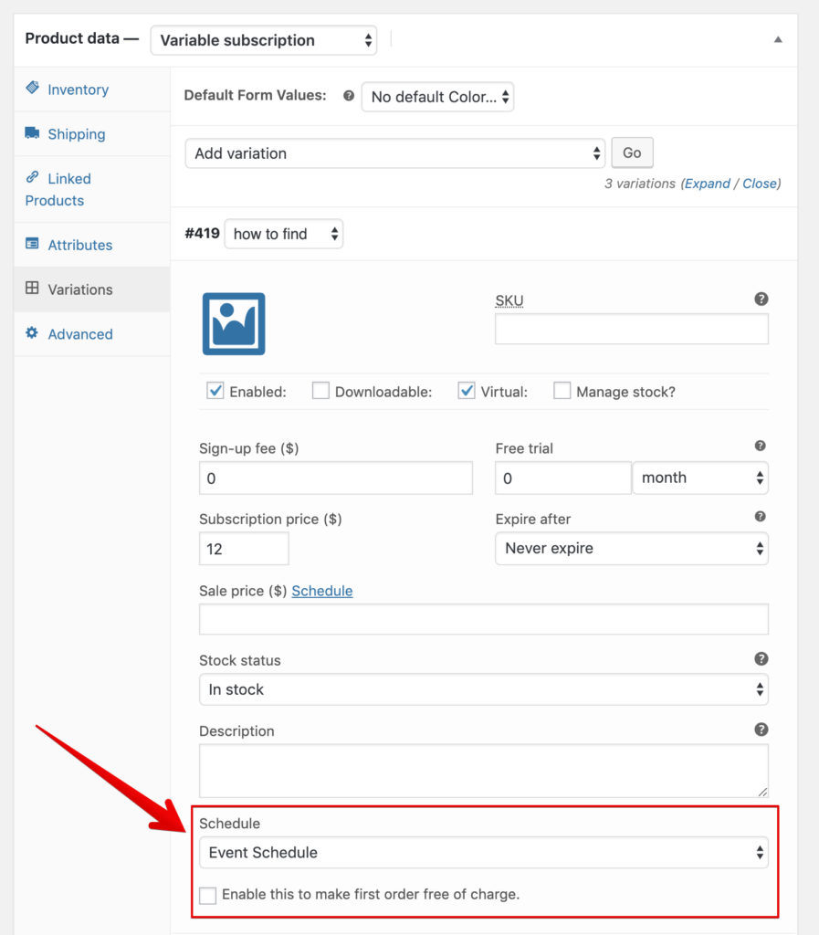Open the Inventory tab

point(79,89)
